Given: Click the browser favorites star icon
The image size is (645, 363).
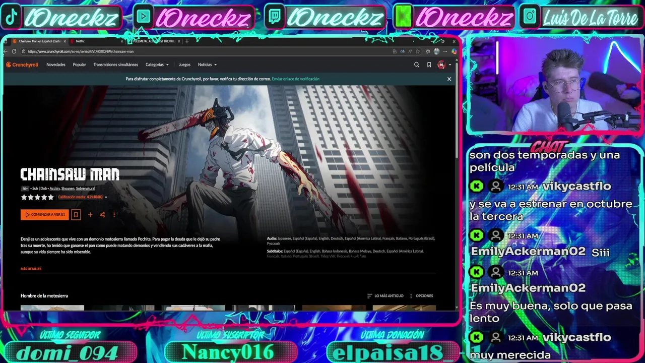Looking at the screenshot, I should [x=418, y=51].
